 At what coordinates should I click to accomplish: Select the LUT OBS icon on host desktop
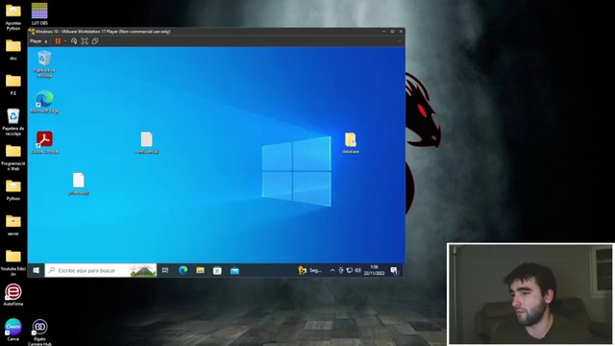click(39, 13)
